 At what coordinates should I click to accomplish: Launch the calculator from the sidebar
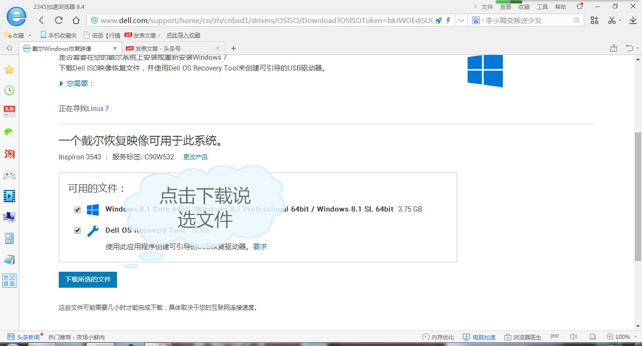[x=9, y=238]
